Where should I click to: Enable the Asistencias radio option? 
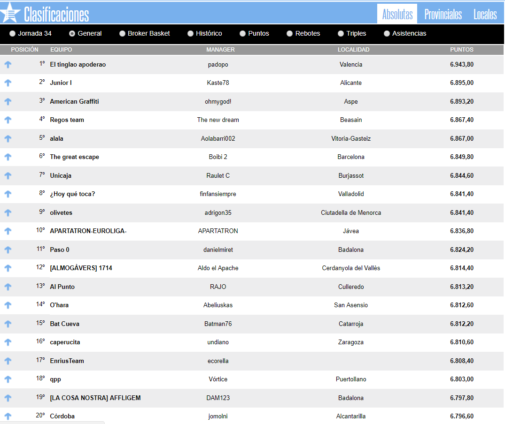387,34
